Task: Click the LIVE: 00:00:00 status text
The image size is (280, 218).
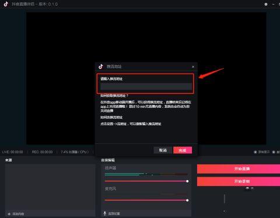Action: pos(13,152)
